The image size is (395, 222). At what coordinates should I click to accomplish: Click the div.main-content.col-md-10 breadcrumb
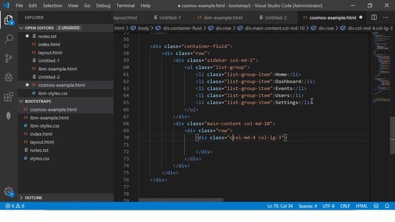pos(275,28)
